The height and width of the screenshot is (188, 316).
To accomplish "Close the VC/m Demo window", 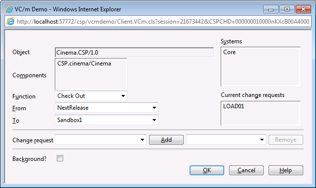I will pos(303,9).
